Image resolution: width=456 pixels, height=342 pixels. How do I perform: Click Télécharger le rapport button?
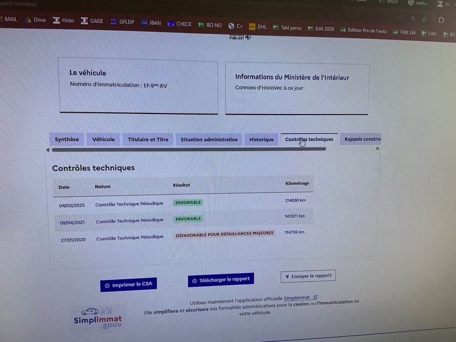(221, 280)
